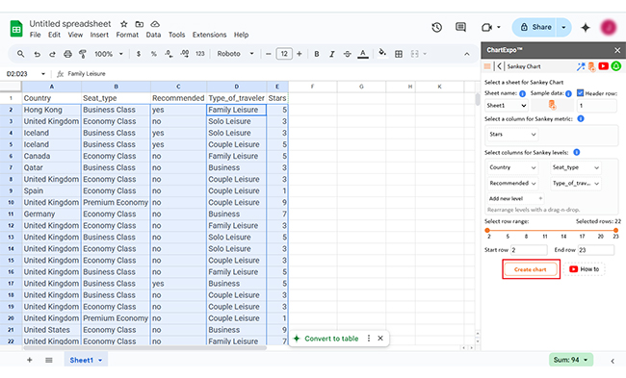Open the Stars metric dropdown

tap(512, 135)
